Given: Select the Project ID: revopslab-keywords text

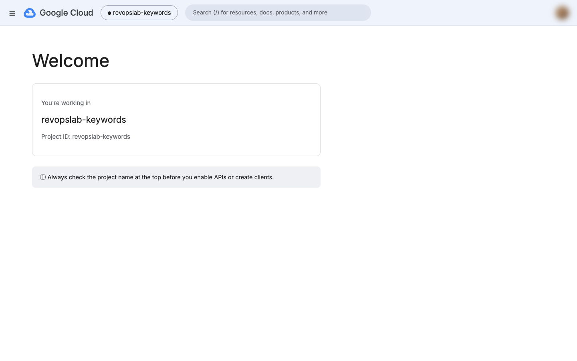Looking at the screenshot, I should click(x=86, y=137).
